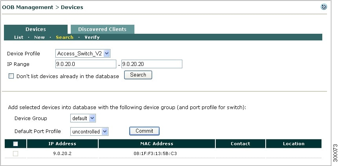Open the List submenu item

pyautogui.click(x=19, y=37)
